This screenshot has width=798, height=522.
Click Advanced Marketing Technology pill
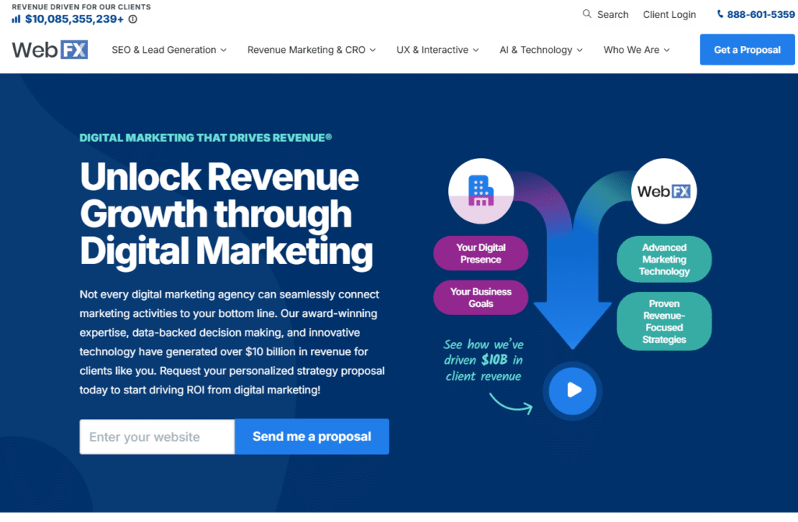tap(664, 259)
